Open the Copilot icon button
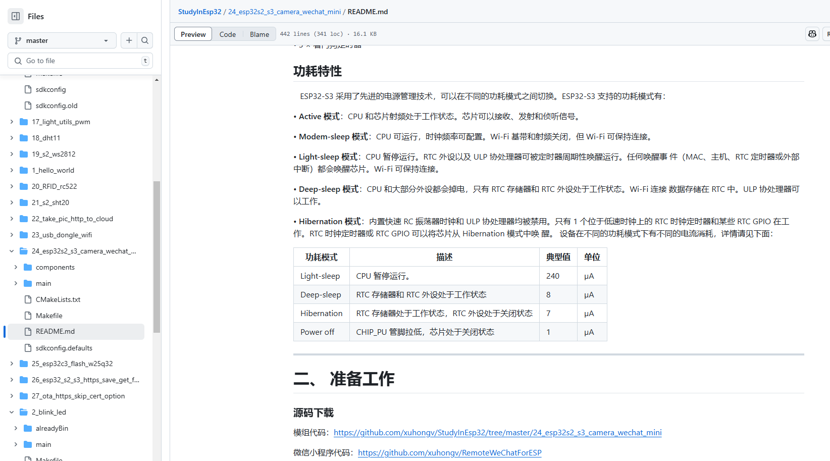Viewport: 830px width, 461px height. 812,34
